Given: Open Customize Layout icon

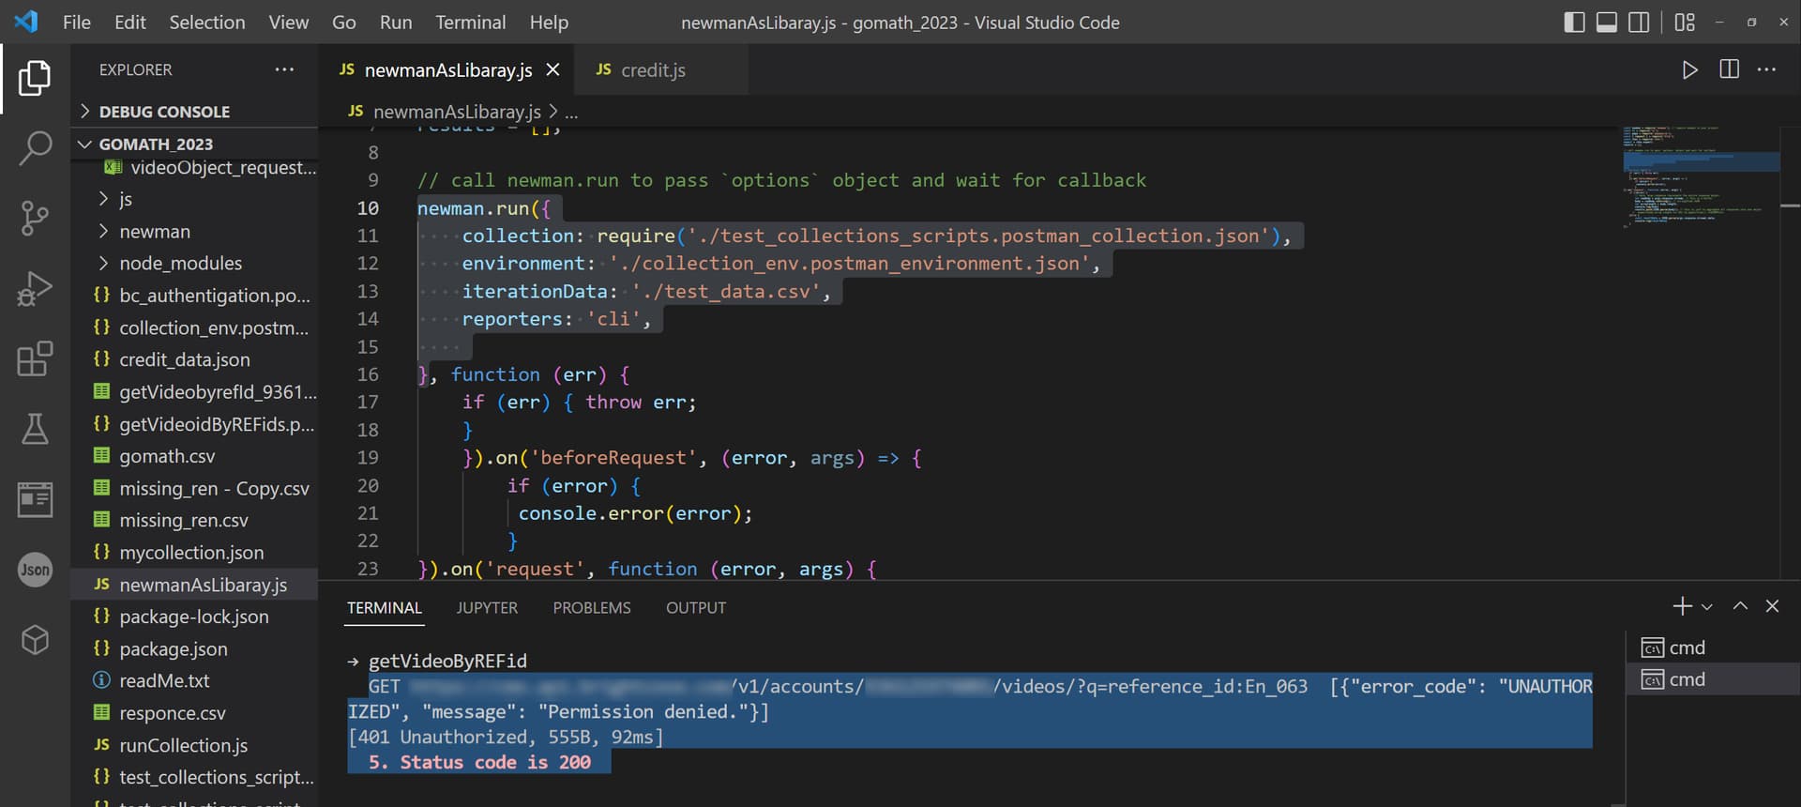Looking at the screenshot, I should coord(1685,22).
